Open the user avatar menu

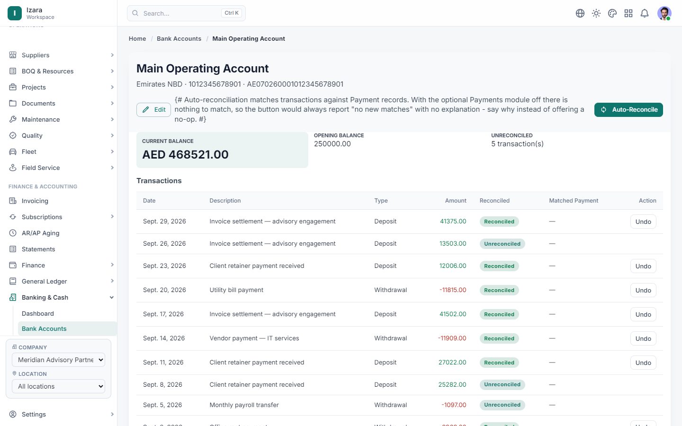coord(664,13)
